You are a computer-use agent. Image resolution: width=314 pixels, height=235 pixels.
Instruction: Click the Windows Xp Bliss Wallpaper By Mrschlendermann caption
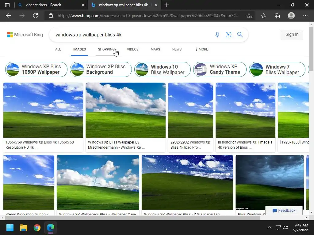(116, 145)
